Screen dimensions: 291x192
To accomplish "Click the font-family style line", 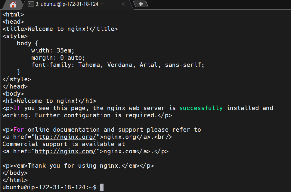I will [117, 65].
